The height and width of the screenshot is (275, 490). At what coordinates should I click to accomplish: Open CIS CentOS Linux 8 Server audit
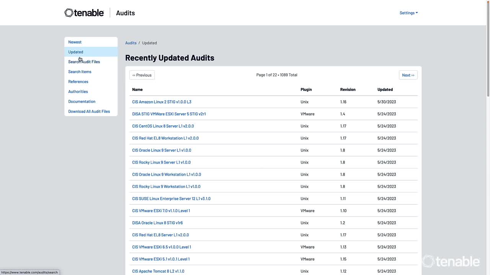coord(163,126)
